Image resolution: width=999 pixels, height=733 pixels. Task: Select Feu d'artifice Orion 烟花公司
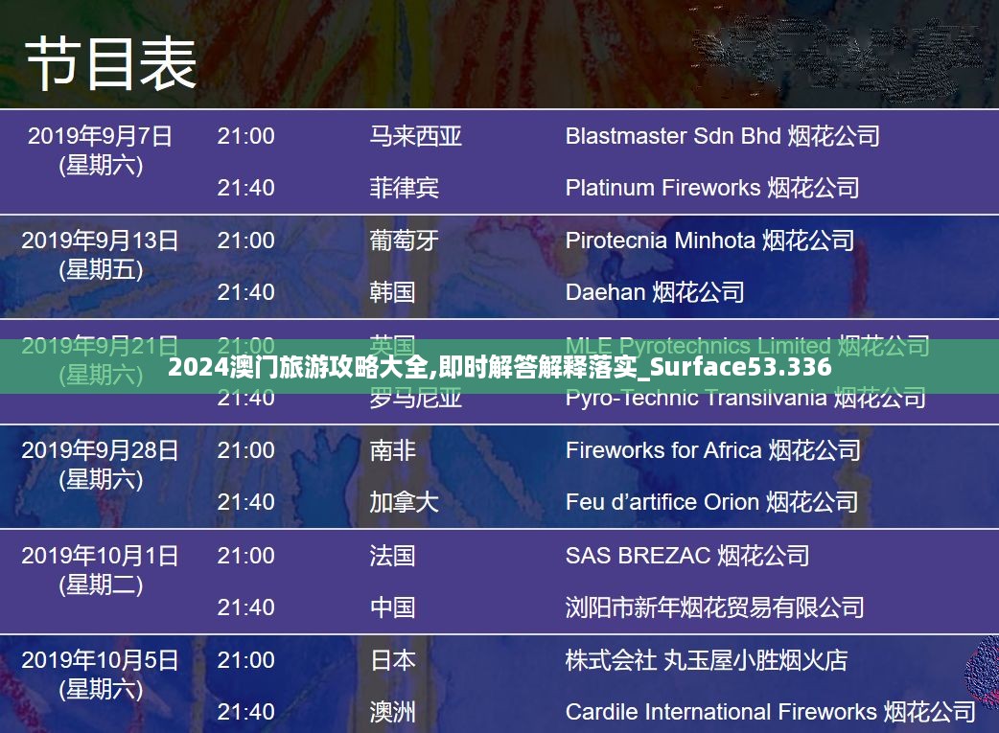(x=711, y=502)
